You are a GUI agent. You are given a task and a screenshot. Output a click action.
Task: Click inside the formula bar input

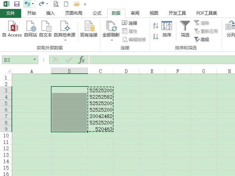click(161, 60)
